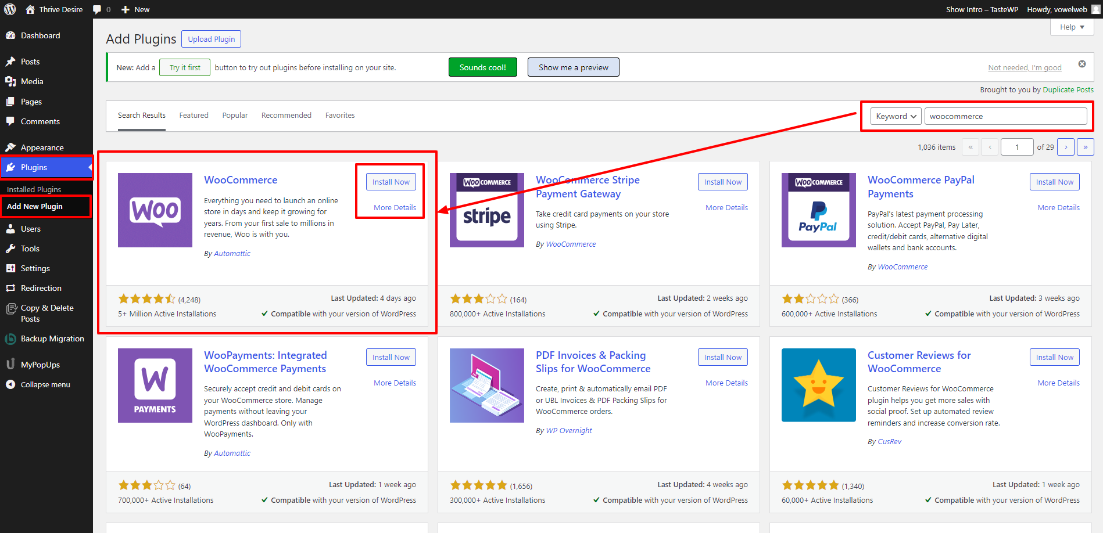Expand the Help panel
This screenshot has height=533, width=1103.
click(x=1072, y=27)
